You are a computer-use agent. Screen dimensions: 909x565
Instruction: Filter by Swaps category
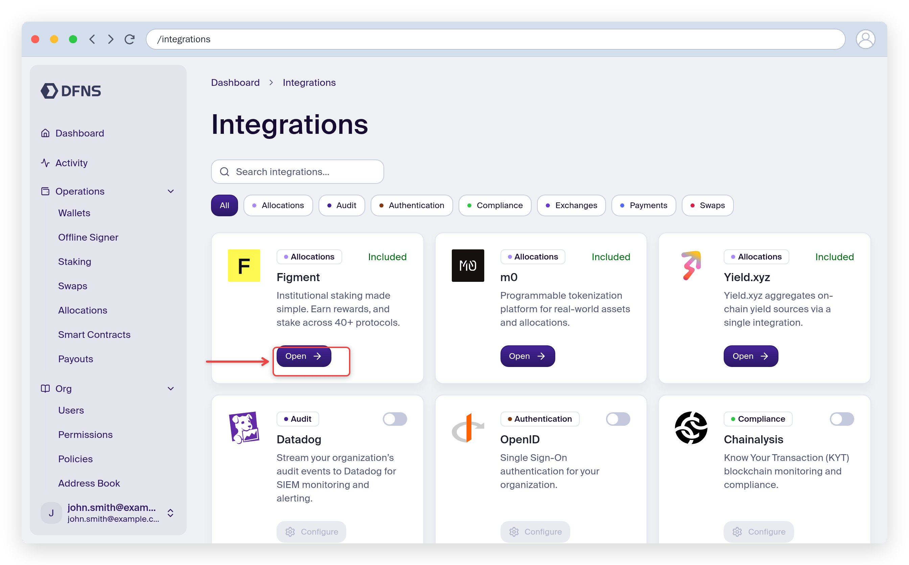pyautogui.click(x=707, y=205)
